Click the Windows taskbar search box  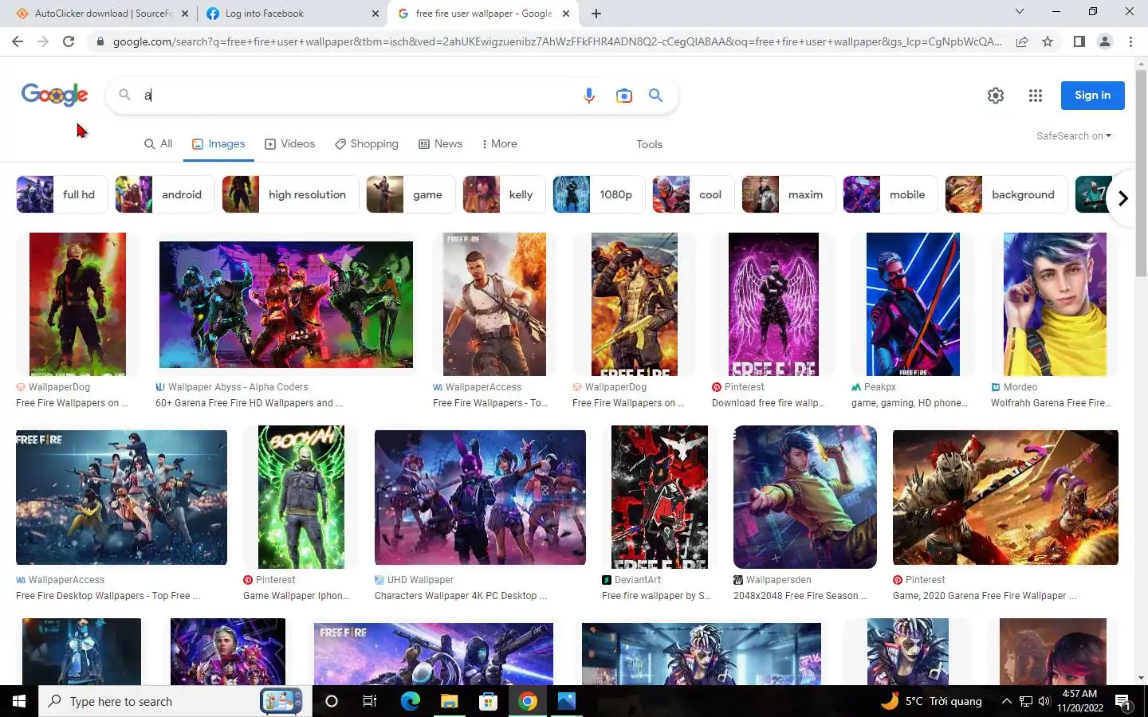click(175, 701)
